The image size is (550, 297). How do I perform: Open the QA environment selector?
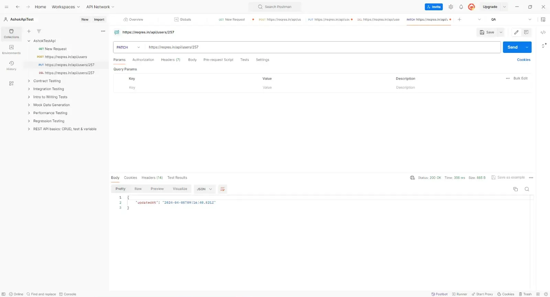coord(511,20)
